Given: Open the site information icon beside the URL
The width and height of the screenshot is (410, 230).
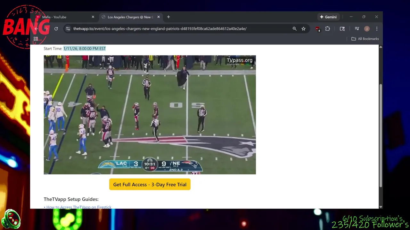Looking at the screenshot, I should pos(68,29).
